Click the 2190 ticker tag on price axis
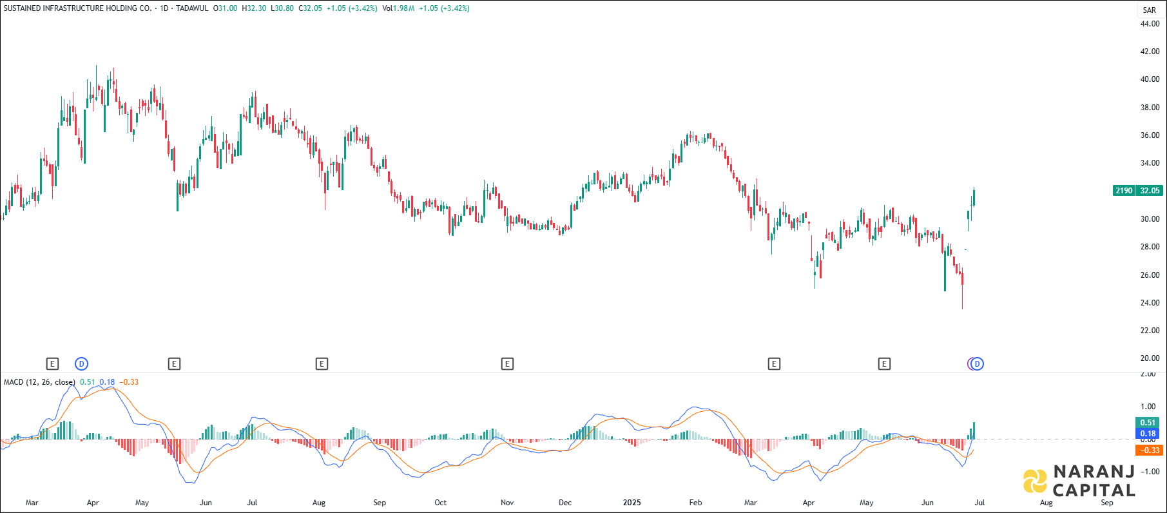1167x513 pixels. tap(1124, 191)
